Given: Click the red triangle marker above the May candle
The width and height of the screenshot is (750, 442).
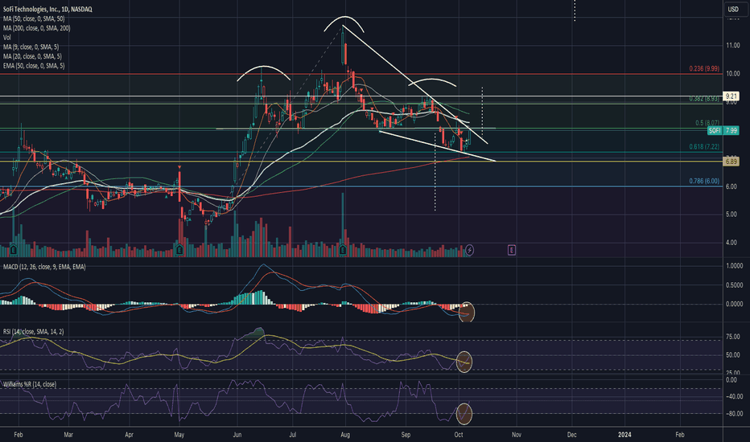Looking at the screenshot, I should click(179, 167).
